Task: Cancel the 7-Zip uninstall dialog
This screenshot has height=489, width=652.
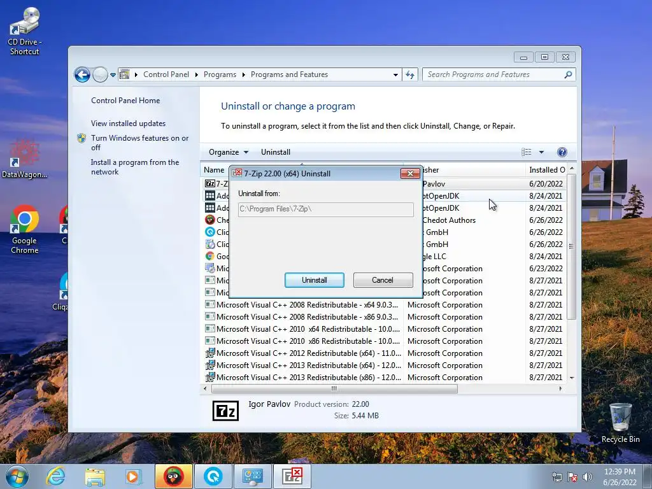Action: click(383, 280)
